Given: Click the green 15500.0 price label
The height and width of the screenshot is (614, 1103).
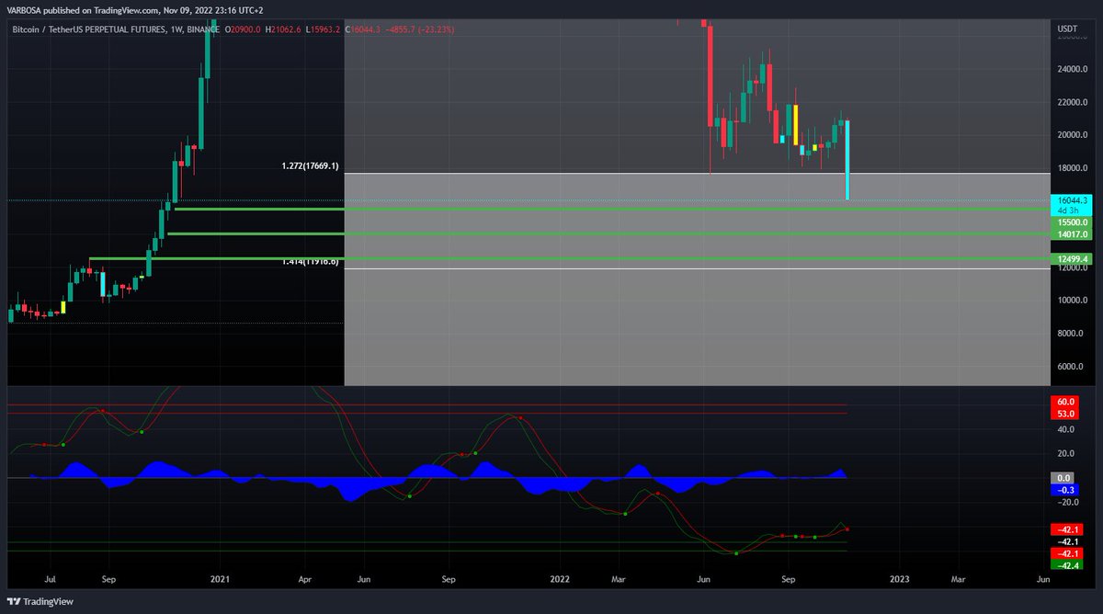Looking at the screenshot, I should point(1073,222).
